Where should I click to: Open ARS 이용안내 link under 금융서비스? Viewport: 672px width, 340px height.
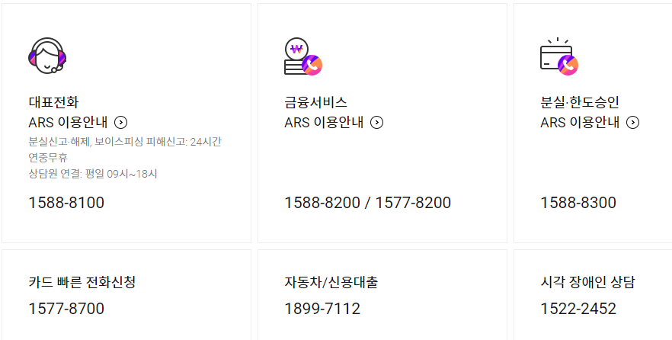(x=324, y=123)
